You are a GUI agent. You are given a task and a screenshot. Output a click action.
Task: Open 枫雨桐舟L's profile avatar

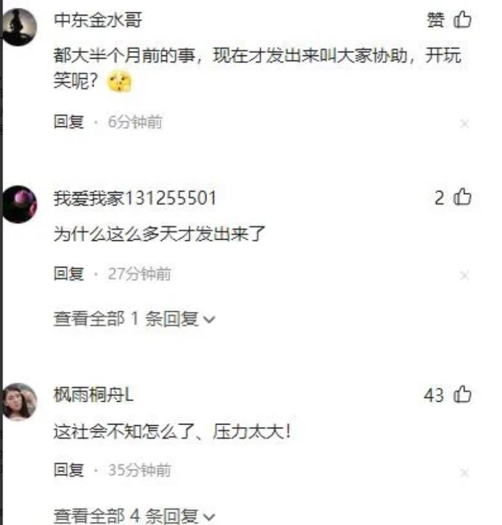coord(20,402)
